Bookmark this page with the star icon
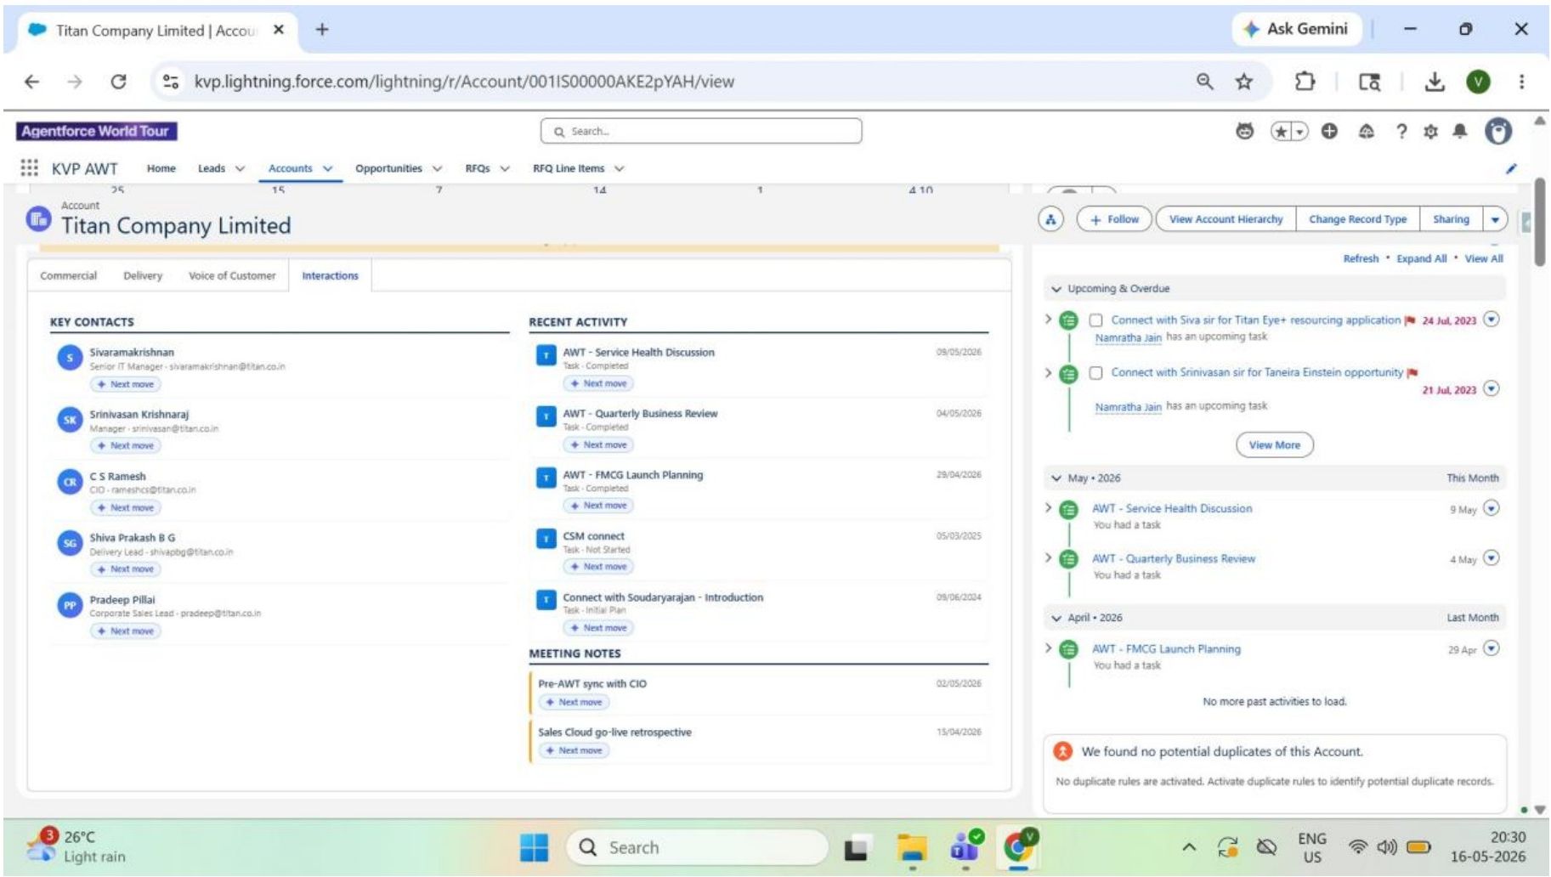The height and width of the screenshot is (877, 1551). [x=1244, y=82]
